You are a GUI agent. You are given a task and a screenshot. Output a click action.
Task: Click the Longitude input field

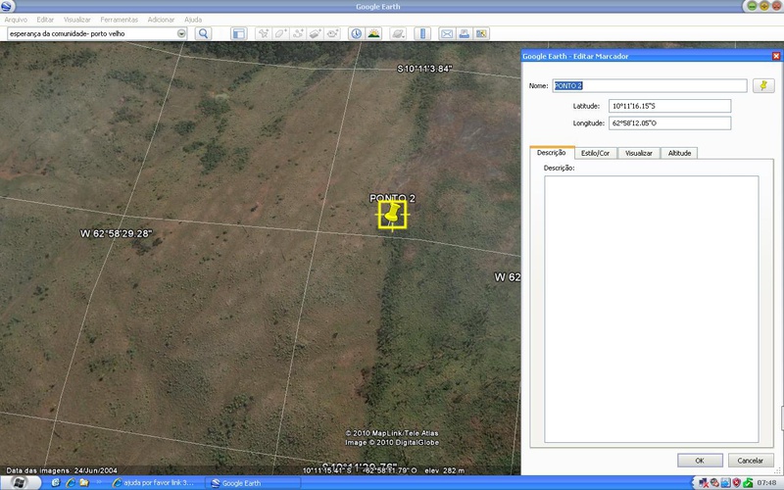pos(670,123)
